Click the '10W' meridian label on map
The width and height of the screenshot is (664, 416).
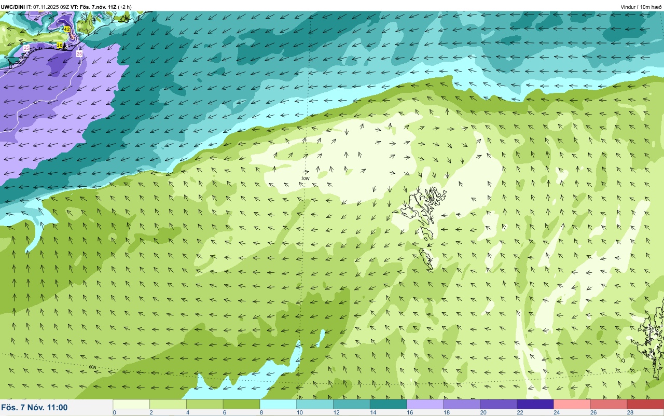(x=305, y=178)
